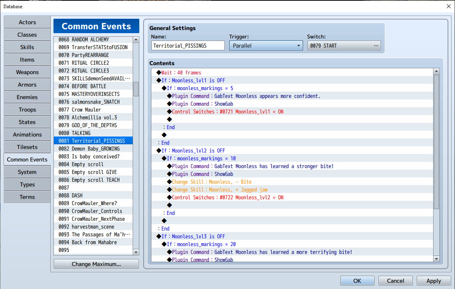This screenshot has width=455, height=289.
Task: Select event 0069 TransferSTATStoFUSION
Action: point(93,47)
